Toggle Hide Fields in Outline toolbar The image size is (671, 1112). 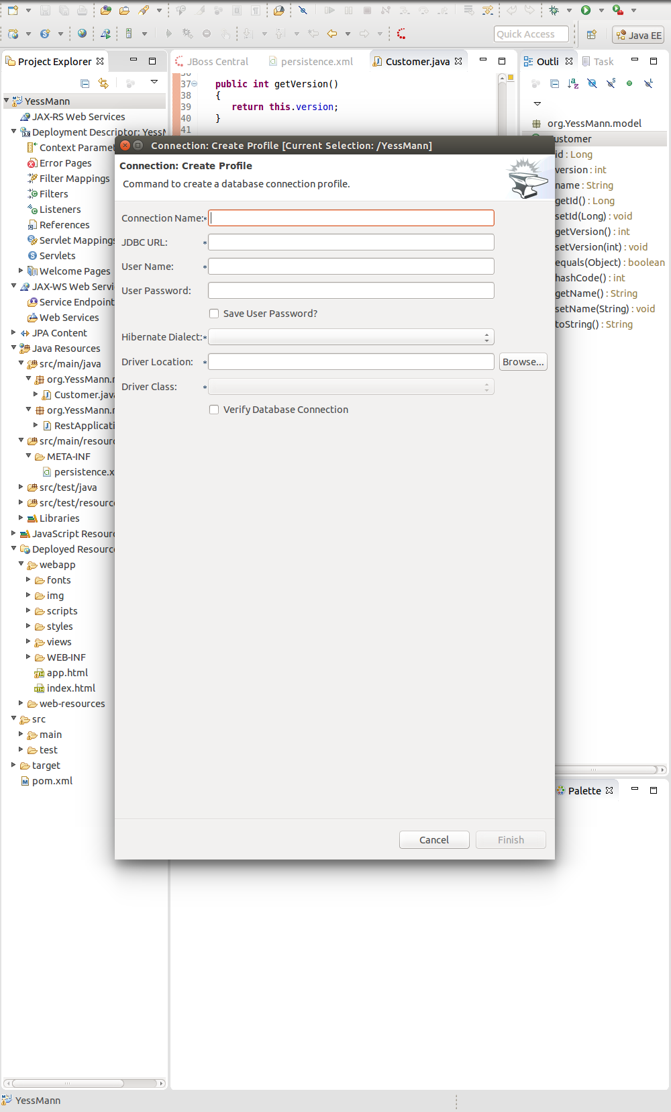point(592,83)
